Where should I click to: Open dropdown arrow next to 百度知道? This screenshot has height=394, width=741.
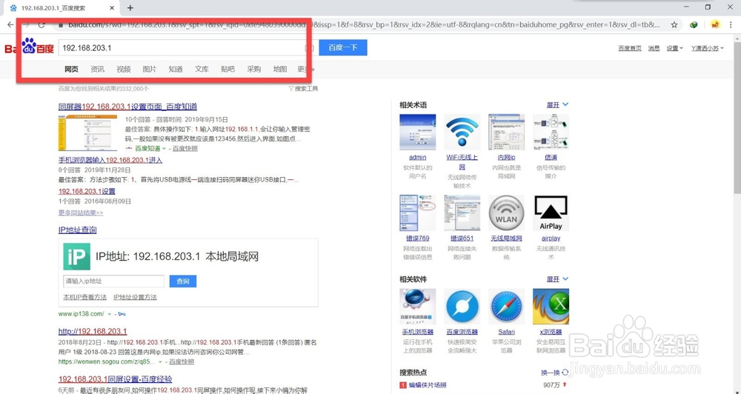pyautogui.click(x=165, y=149)
